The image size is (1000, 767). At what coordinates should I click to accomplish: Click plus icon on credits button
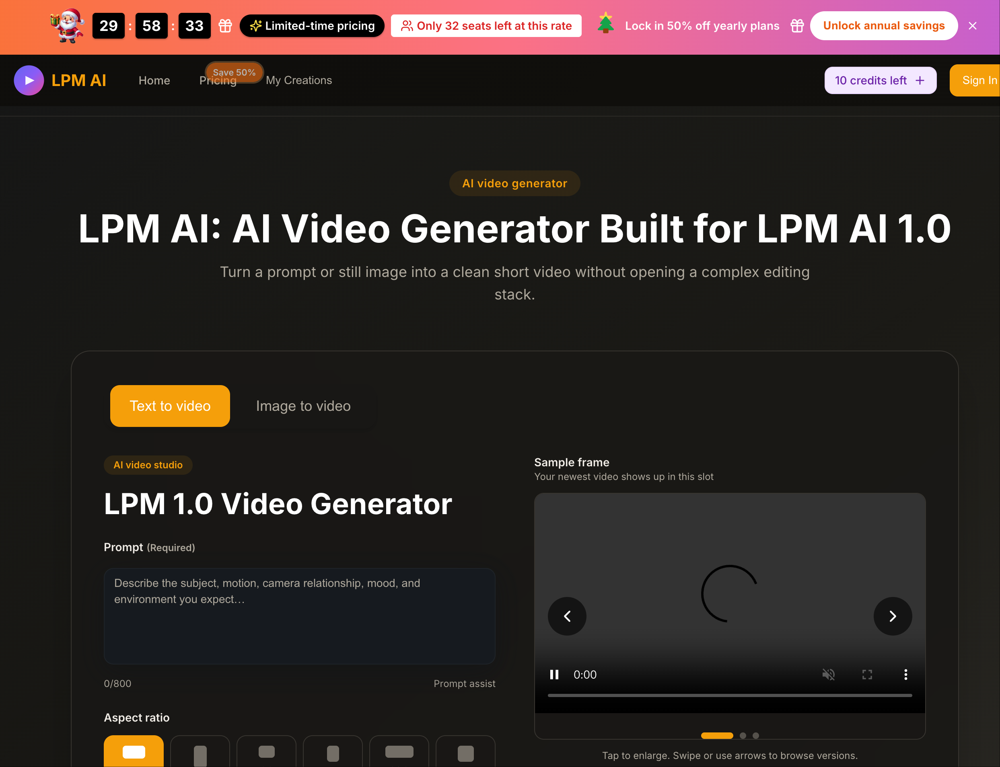[920, 80]
